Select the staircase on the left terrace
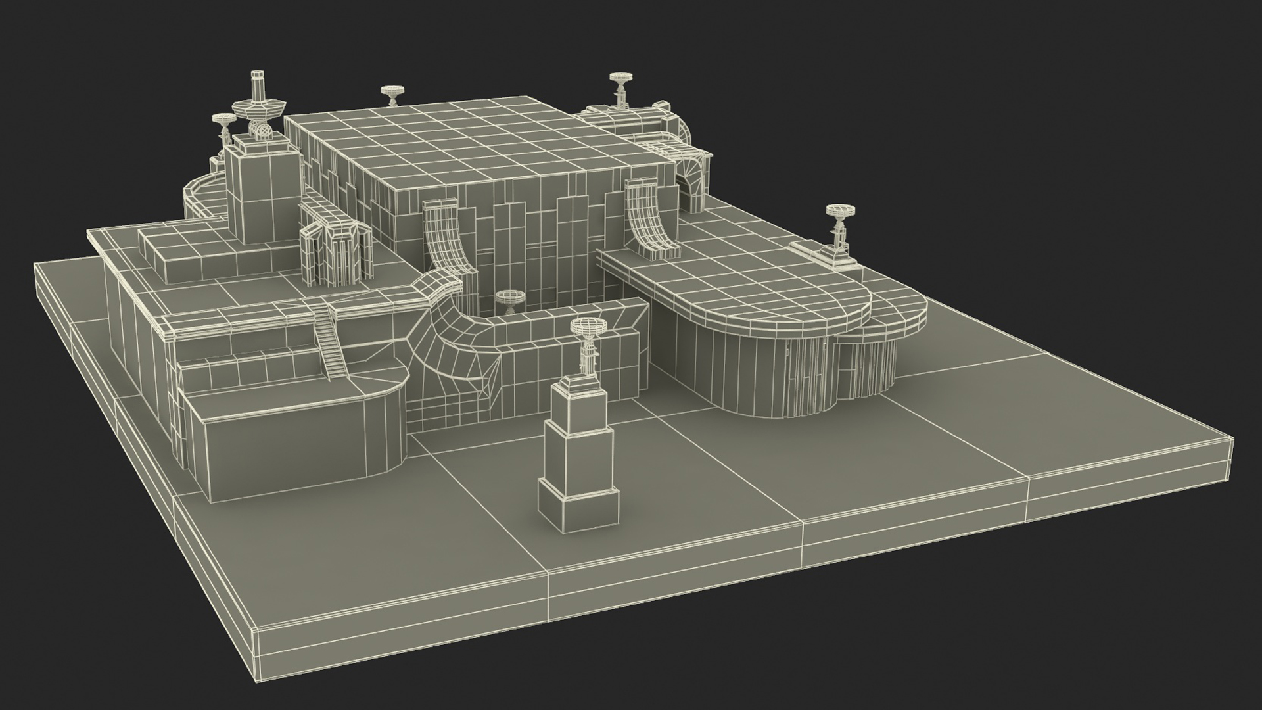The height and width of the screenshot is (710, 1262). point(330,342)
